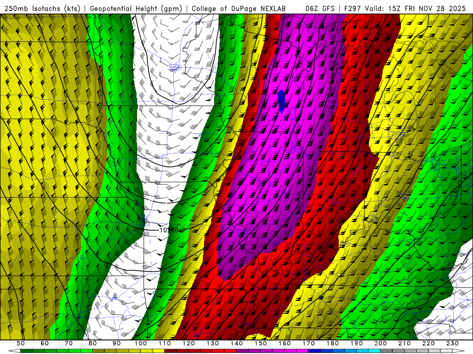The height and width of the screenshot is (354, 473).
Task: Click the 120 value on the color scale
Action: point(189,343)
